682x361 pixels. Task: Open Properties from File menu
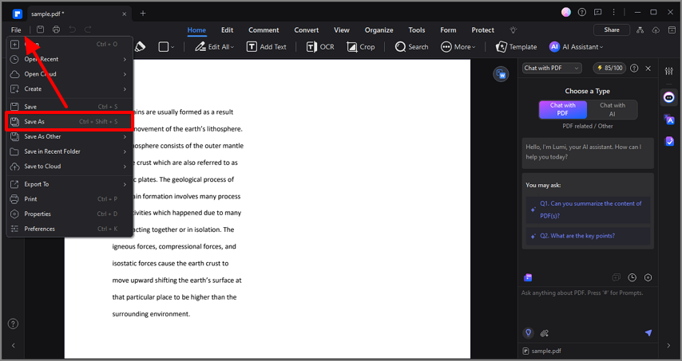click(69, 214)
